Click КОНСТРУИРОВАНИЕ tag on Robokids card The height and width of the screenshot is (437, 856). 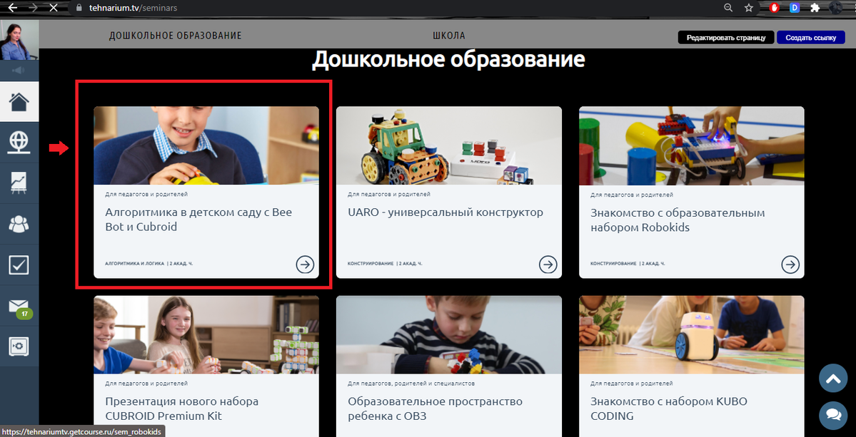(613, 264)
